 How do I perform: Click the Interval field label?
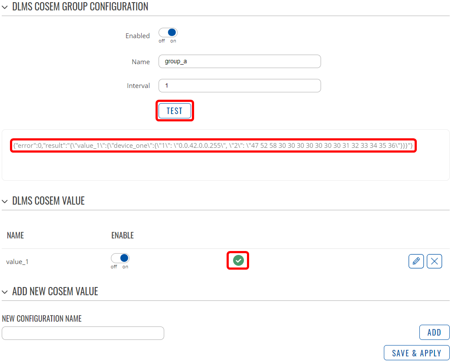pos(138,86)
